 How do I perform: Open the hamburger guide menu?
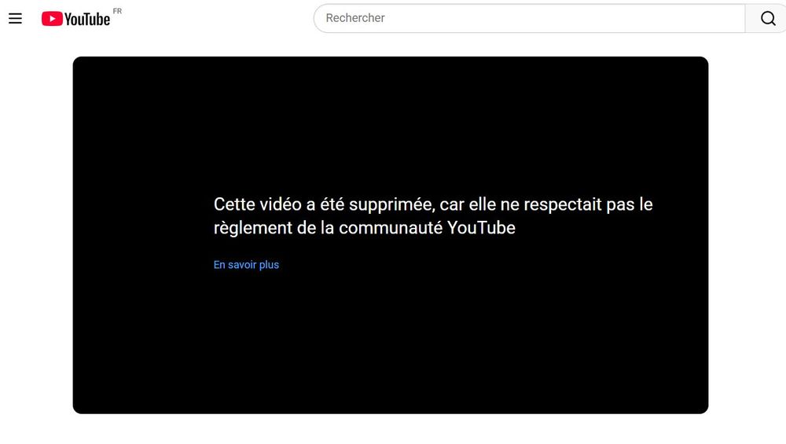click(15, 19)
